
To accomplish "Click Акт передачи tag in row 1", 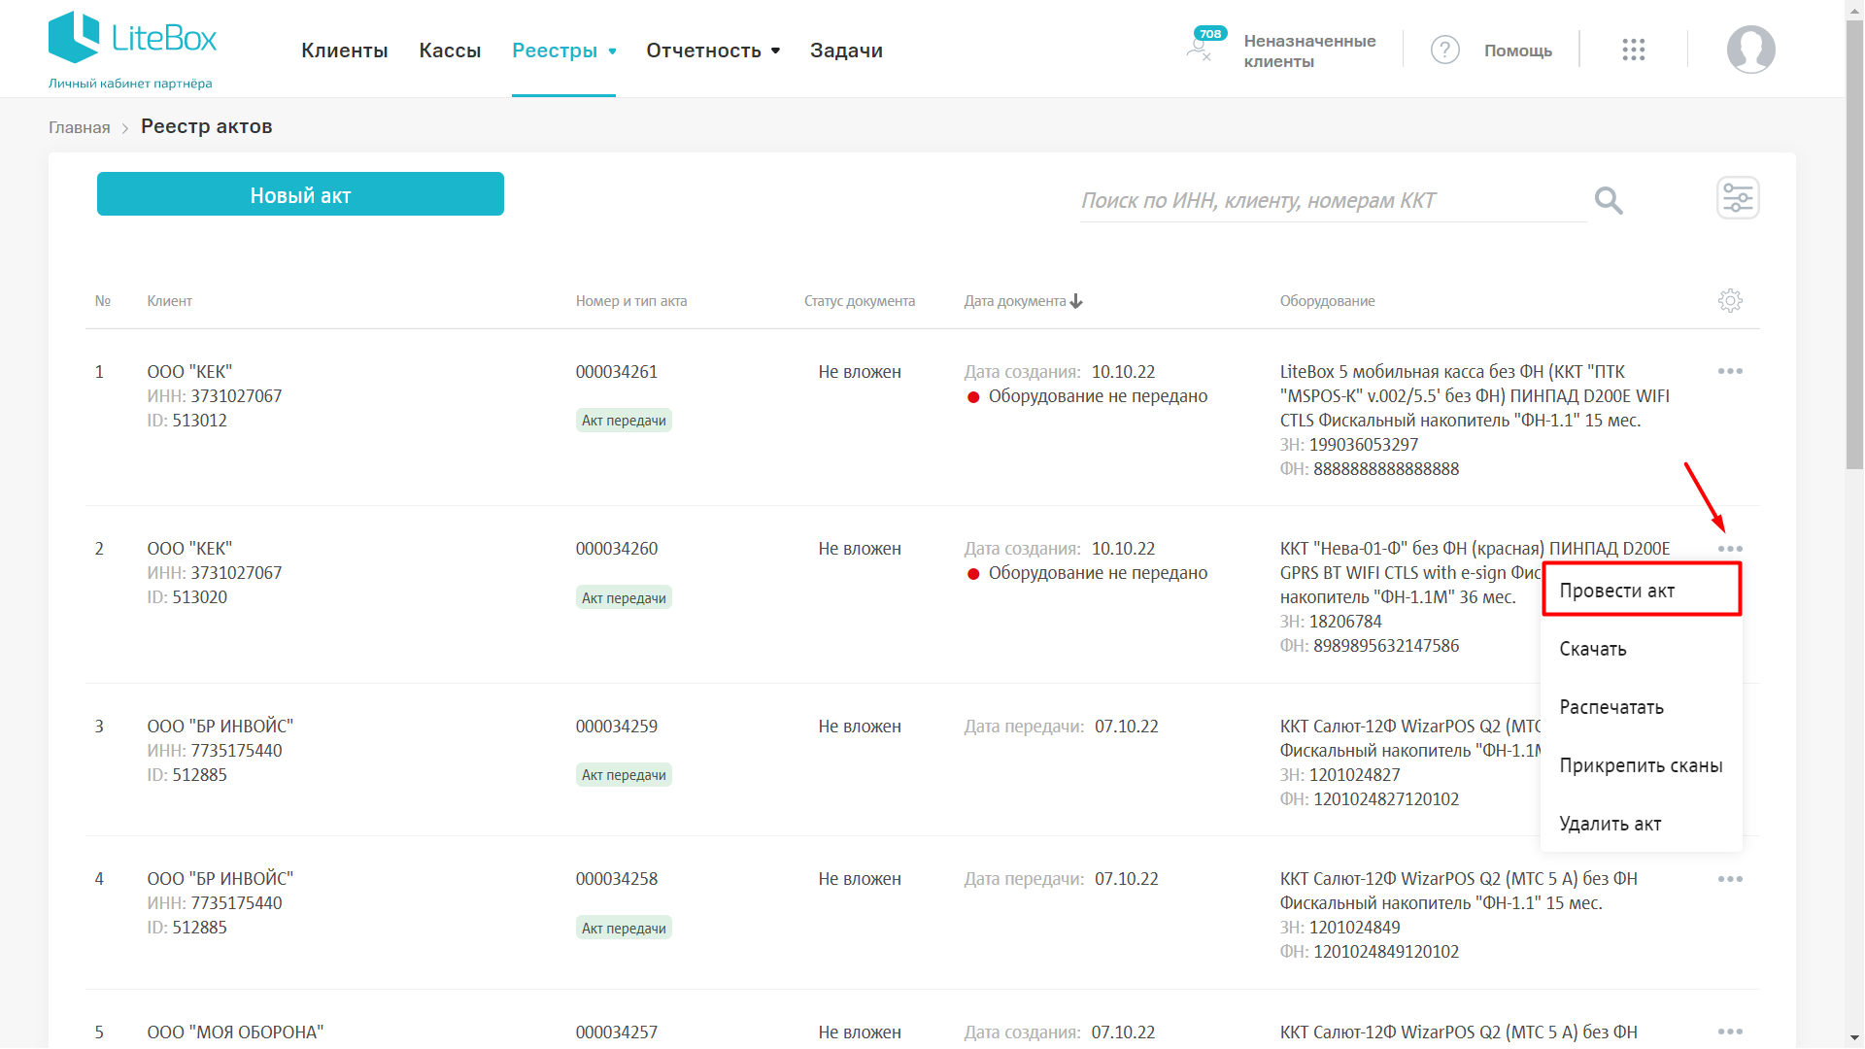I will coord(624,421).
